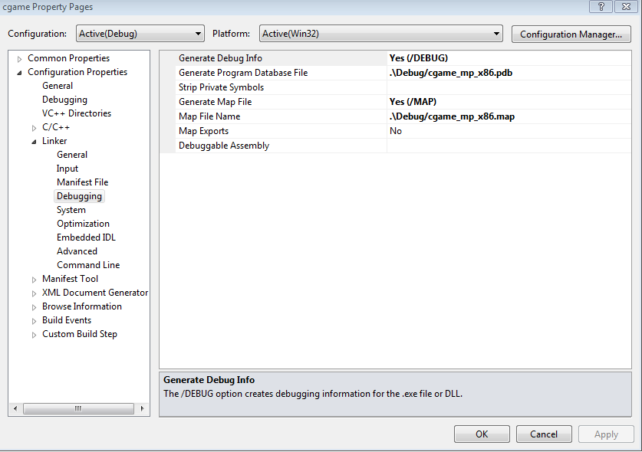Select VC++ Directories in the tree
The width and height of the screenshot is (642, 452).
click(76, 113)
